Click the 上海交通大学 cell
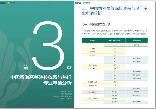Image resolution: width=156 pixels, height=109 pixels. point(93,65)
